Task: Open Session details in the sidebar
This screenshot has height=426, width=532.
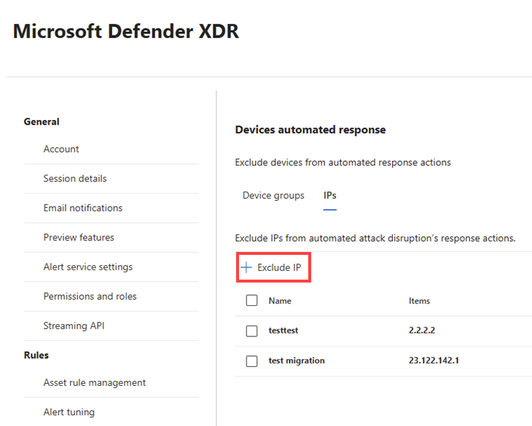Action: 75,178
